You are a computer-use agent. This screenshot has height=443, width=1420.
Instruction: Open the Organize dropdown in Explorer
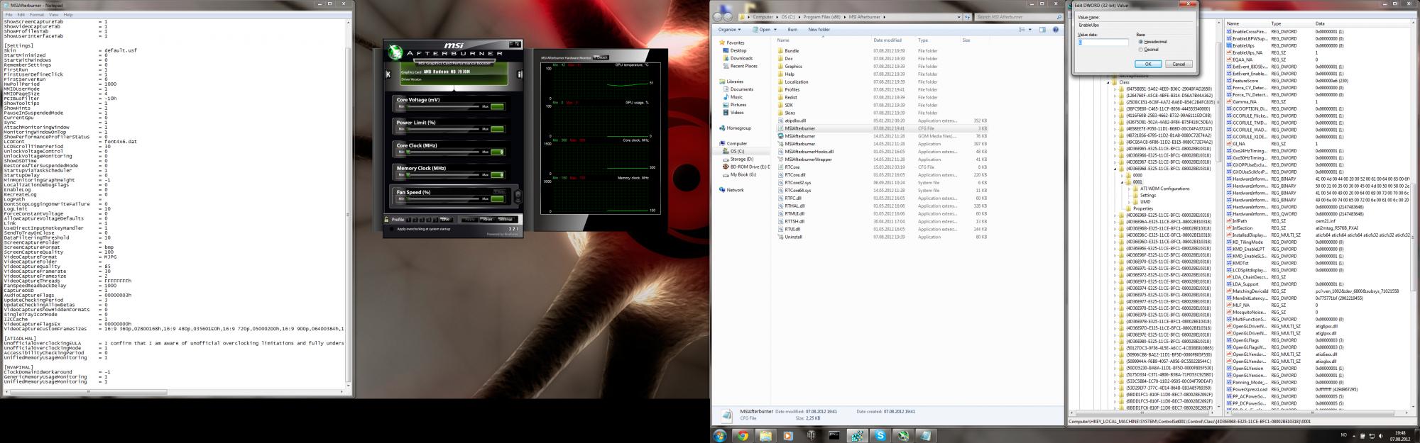729,30
